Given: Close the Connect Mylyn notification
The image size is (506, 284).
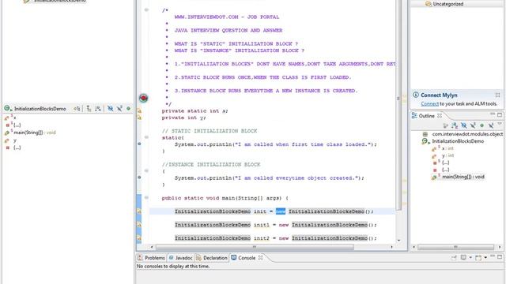Looking at the screenshot, I should (x=497, y=95).
